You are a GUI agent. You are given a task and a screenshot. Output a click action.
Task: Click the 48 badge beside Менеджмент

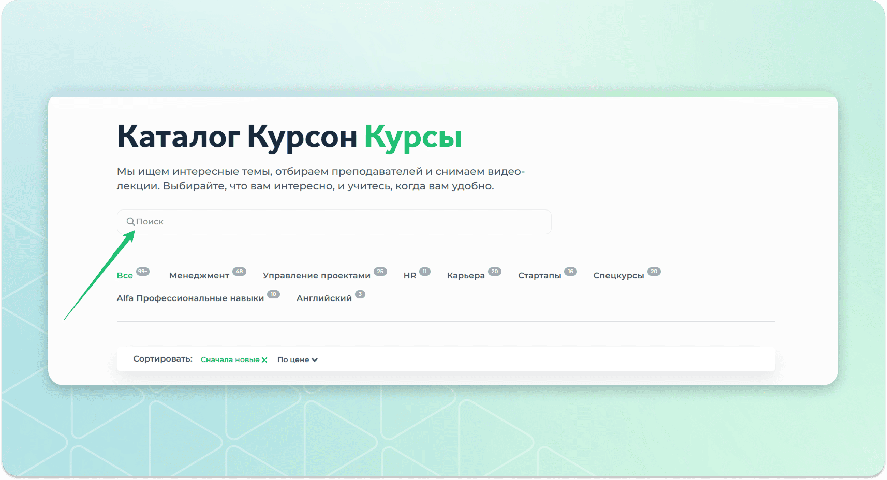tap(239, 272)
